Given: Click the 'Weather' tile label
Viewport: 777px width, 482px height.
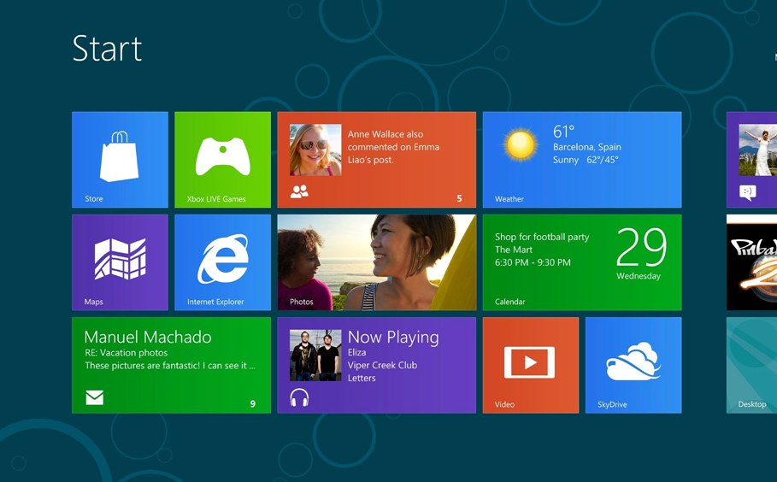Looking at the screenshot, I should 509,199.
